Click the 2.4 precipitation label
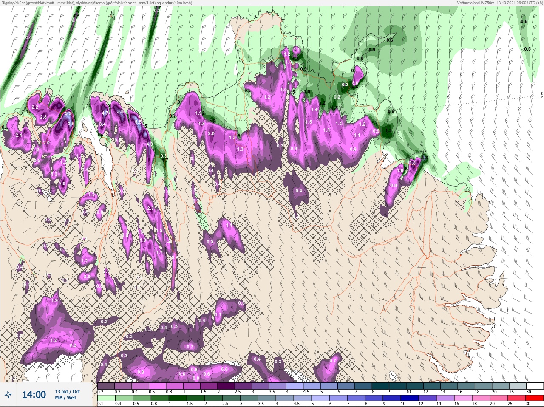This screenshot has height=407, width=544. [18, 135]
